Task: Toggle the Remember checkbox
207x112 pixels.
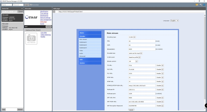Action: 31,5
